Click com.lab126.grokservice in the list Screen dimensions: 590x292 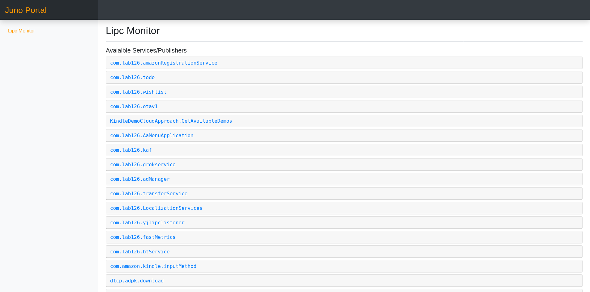coord(143,165)
